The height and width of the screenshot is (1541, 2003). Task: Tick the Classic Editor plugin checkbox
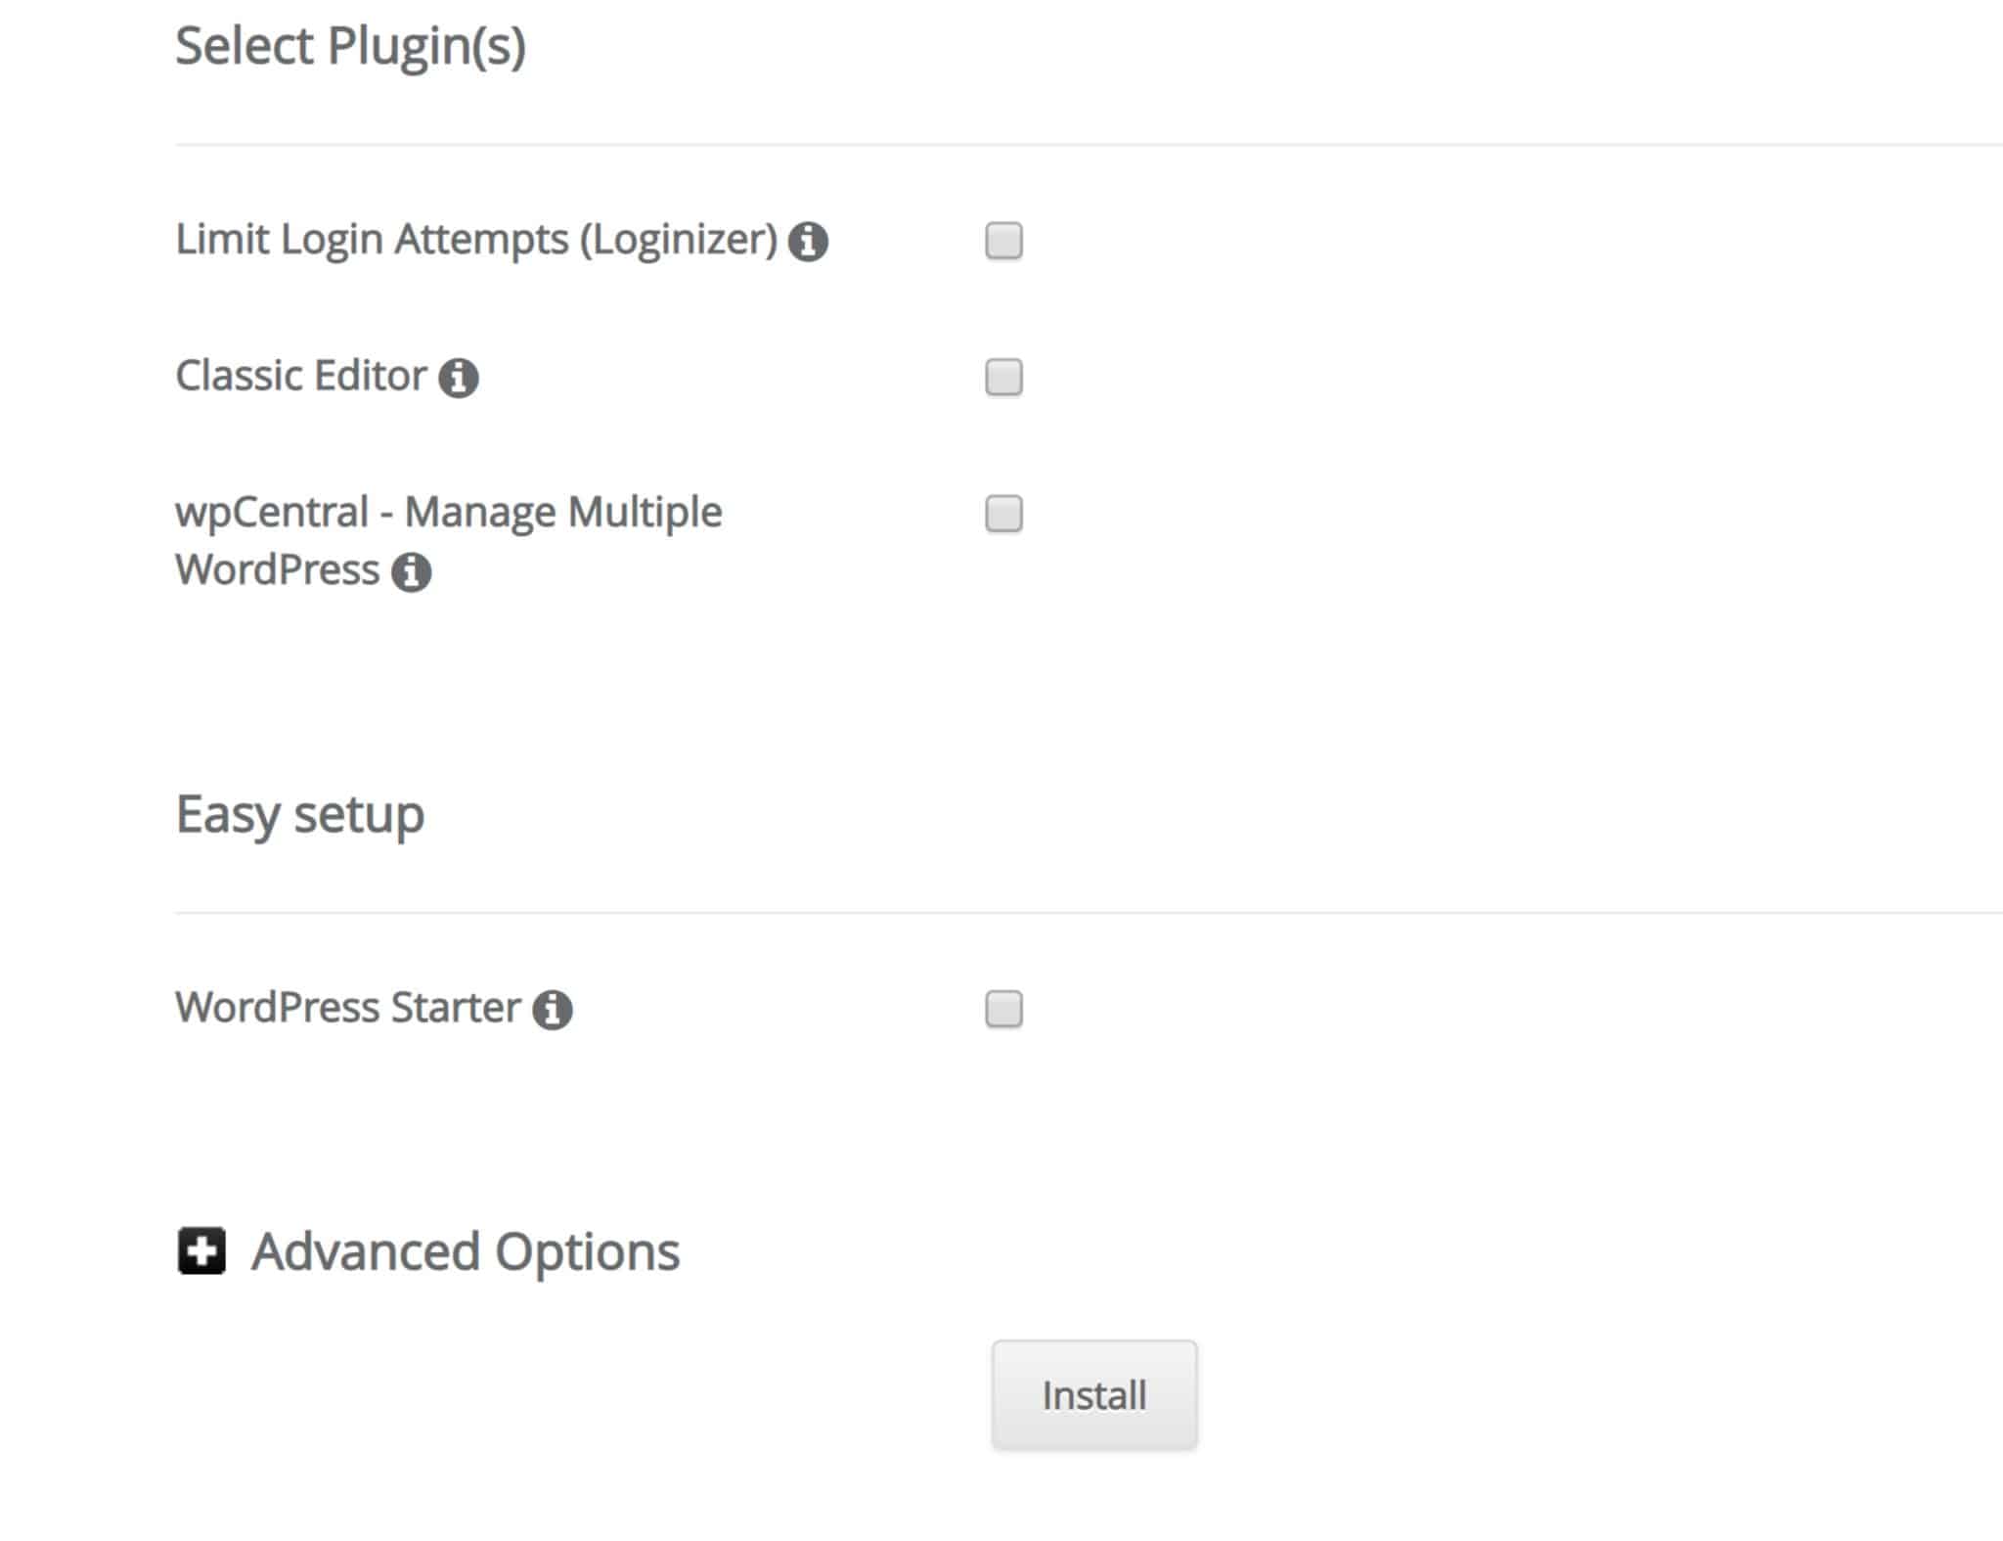1003,377
